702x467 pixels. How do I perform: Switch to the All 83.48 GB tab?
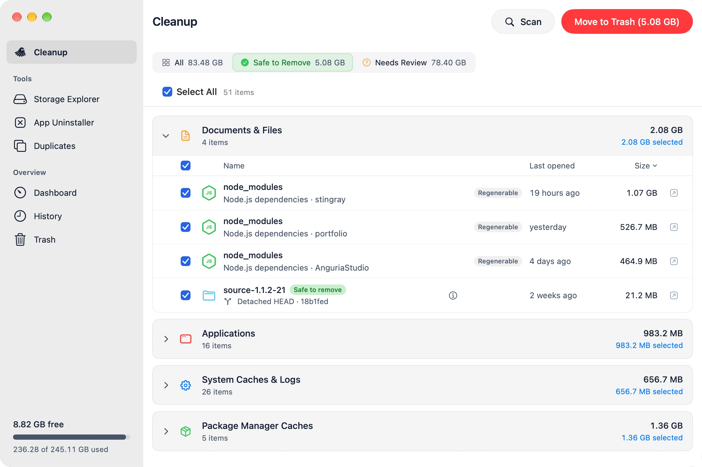tap(192, 62)
